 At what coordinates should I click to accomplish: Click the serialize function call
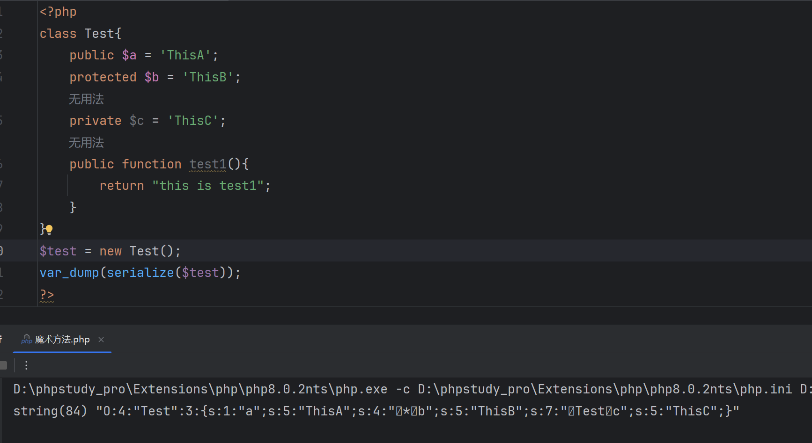140,273
